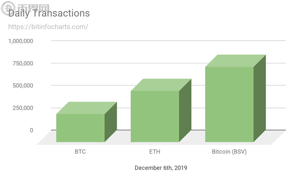Click the December 6th, 2019 caption
This screenshot has width=294, height=179.
[x=161, y=168]
